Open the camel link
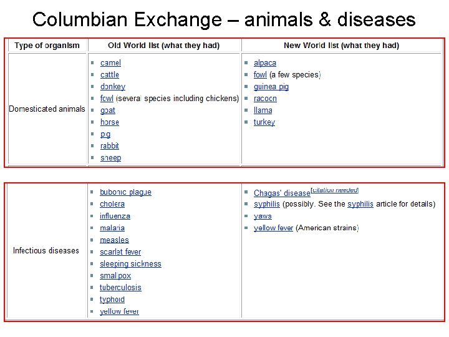449x337 pixels. click(x=110, y=63)
